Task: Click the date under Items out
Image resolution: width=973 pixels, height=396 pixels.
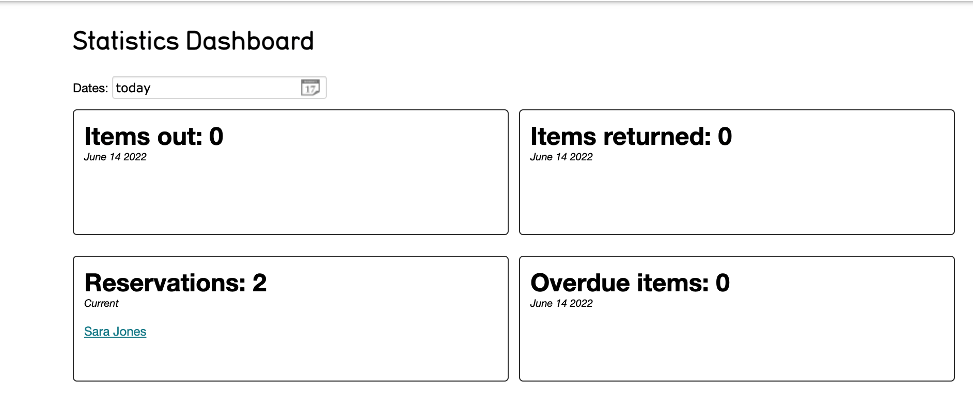Action: coord(115,157)
